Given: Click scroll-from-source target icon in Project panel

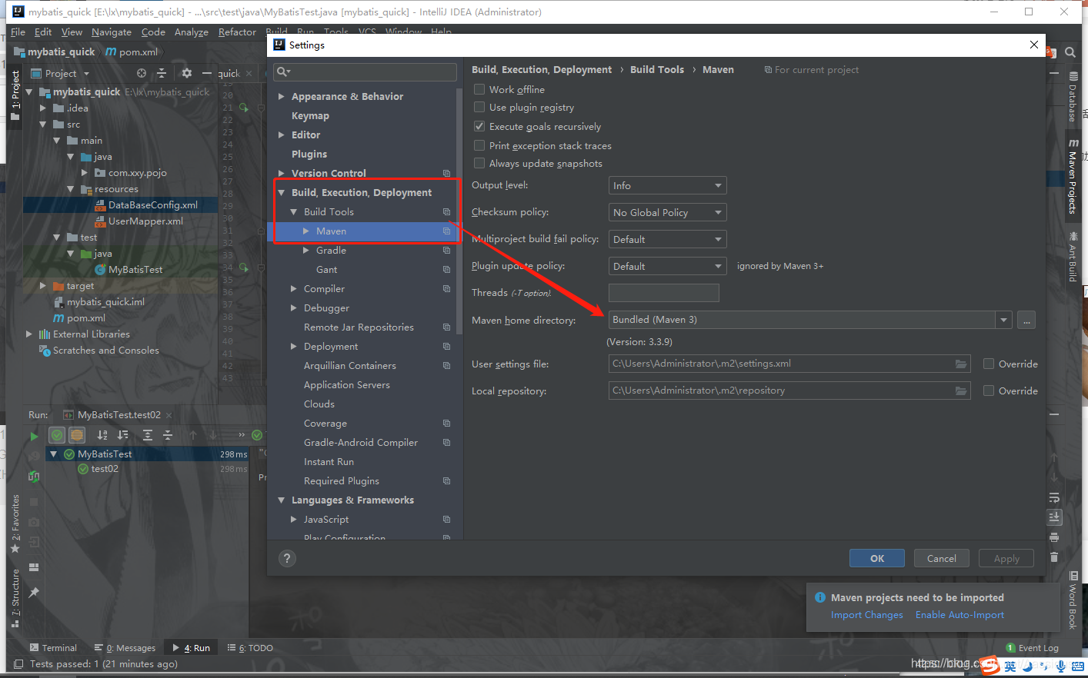Looking at the screenshot, I should coord(142,73).
